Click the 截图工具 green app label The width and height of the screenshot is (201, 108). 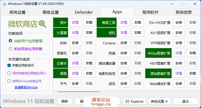click(107, 22)
